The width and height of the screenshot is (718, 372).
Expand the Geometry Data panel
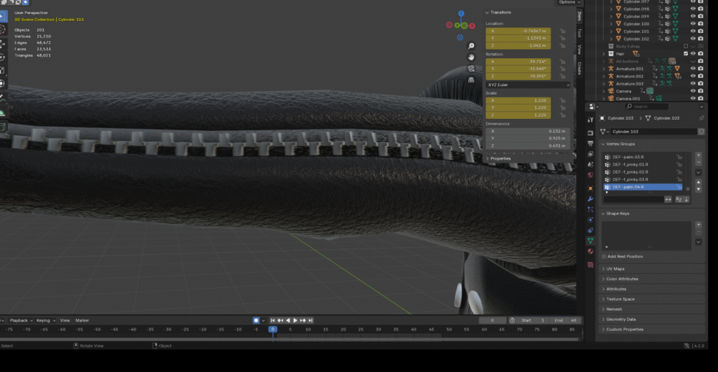(x=621, y=319)
